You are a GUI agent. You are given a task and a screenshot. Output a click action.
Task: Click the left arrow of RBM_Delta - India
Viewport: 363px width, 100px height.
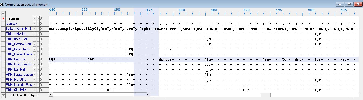[34, 49]
